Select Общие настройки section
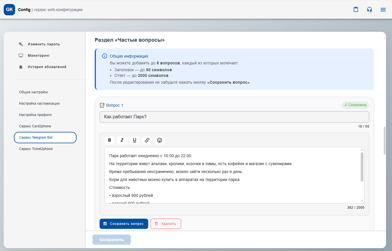The width and height of the screenshot is (392, 251). click(33, 92)
